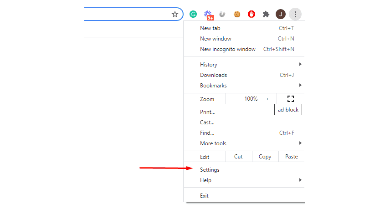Viewport: 385px width, 219px height.
Task: Open the cookie extension icon
Action: coord(237,14)
